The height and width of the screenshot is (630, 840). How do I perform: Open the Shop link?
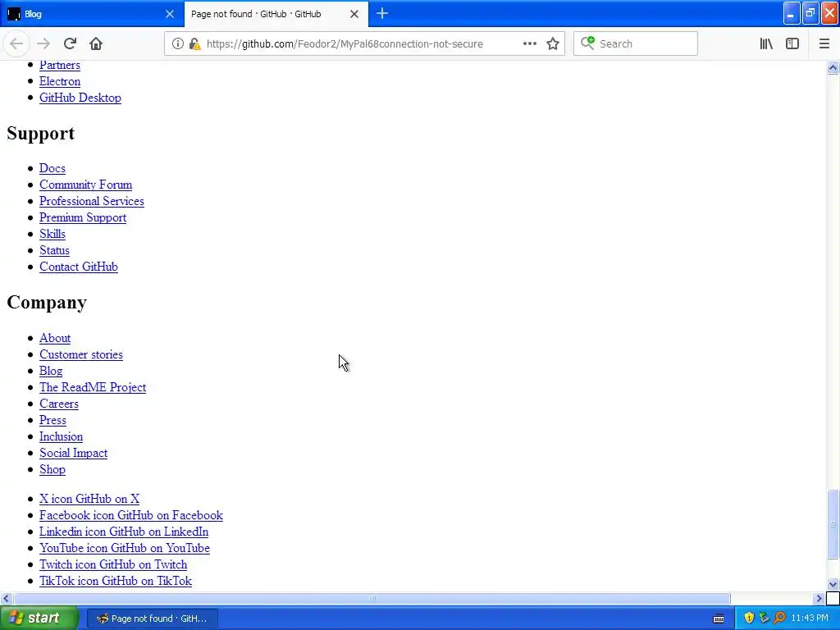[x=52, y=469]
